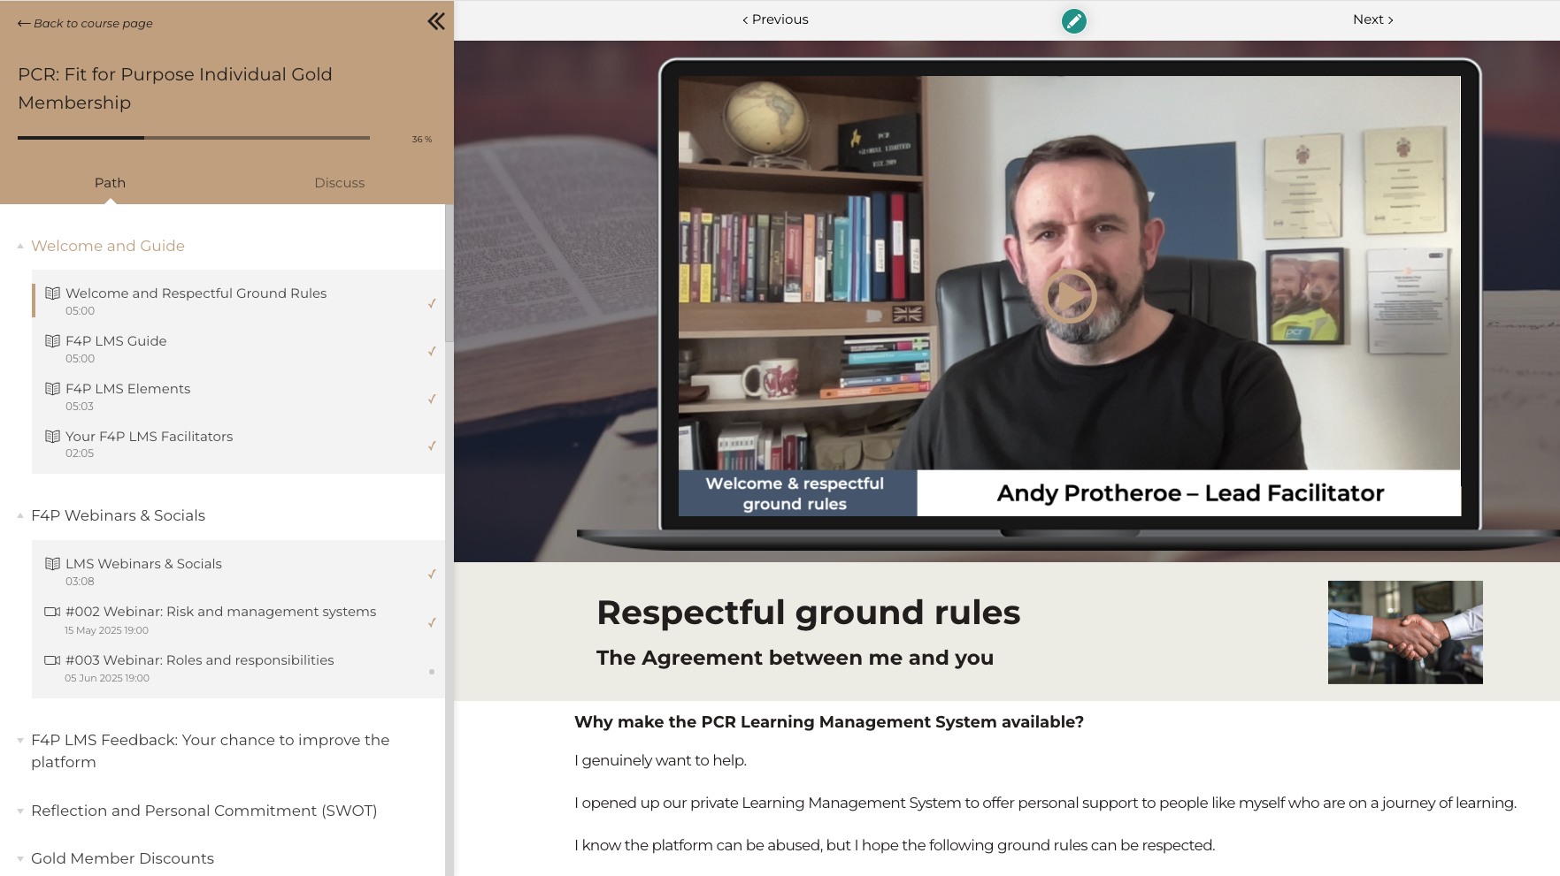This screenshot has width=1560, height=876.
Task: Expand the Gold Member Discounts section
Action: (20, 859)
